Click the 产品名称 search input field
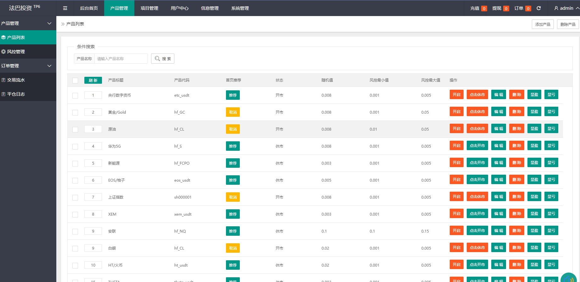Screen dimensions: 580x282 [x=121, y=59]
